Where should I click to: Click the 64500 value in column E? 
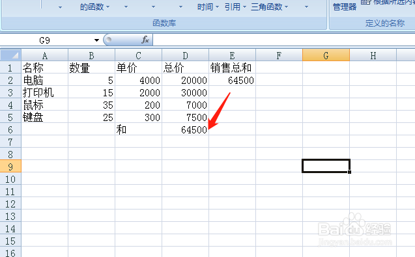coord(232,80)
